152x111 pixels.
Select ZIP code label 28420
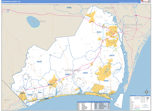click(39, 62)
